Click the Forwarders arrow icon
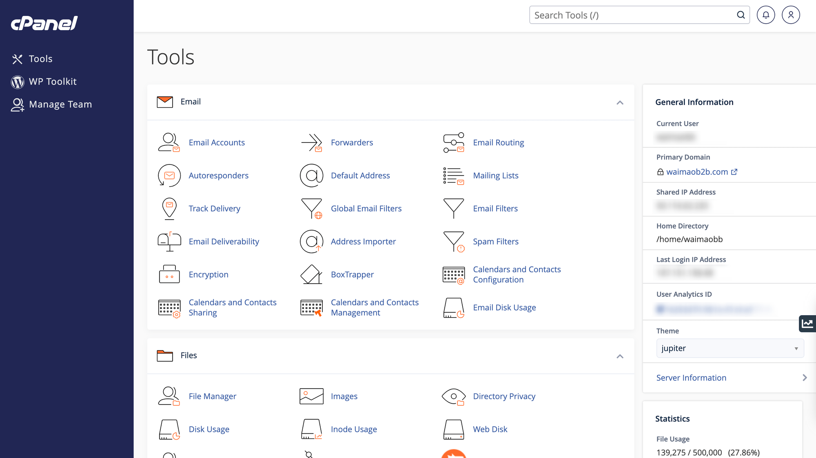Image resolution: width=816 pixels, height=458 pixels. (x=312, y=142)
